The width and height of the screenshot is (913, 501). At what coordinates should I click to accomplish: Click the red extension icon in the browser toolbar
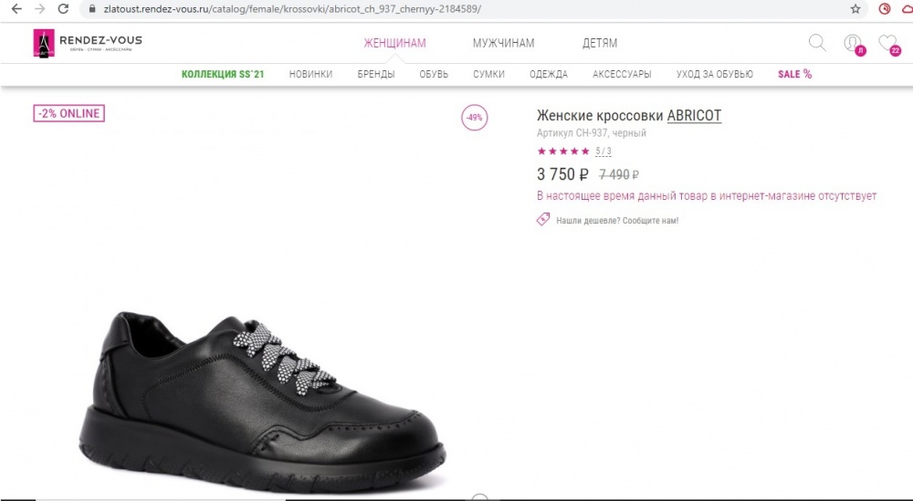(884, 8)
